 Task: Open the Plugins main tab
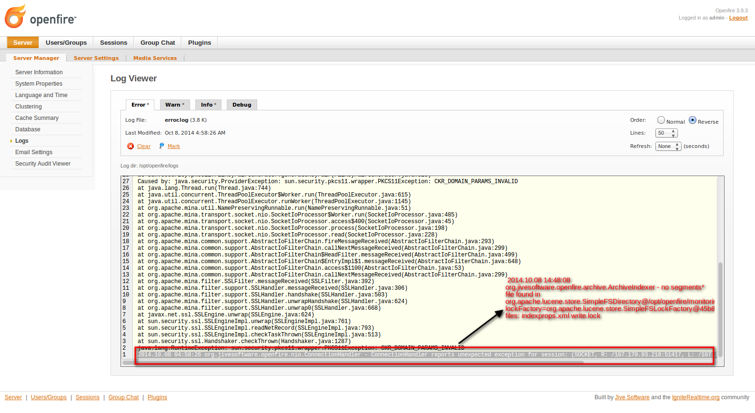coord(200,43)
